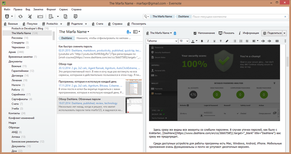Expand the Родители shortcut dropdown arrow

point(86,24)
